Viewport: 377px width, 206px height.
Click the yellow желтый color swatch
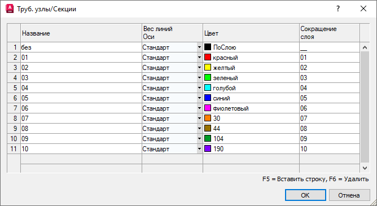pyautogui.click(x=208, y=67)
